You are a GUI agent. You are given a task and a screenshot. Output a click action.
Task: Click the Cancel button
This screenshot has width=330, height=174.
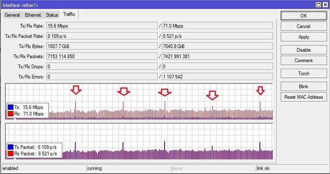tap(304, 26)
